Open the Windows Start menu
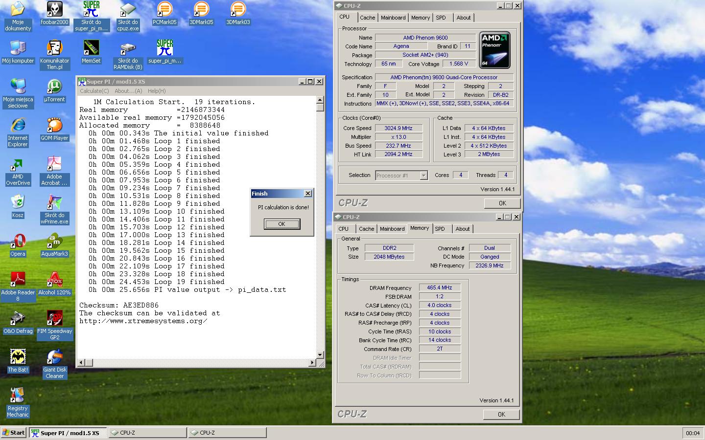Screen dimensions: 705x440 tap(14, 433)
